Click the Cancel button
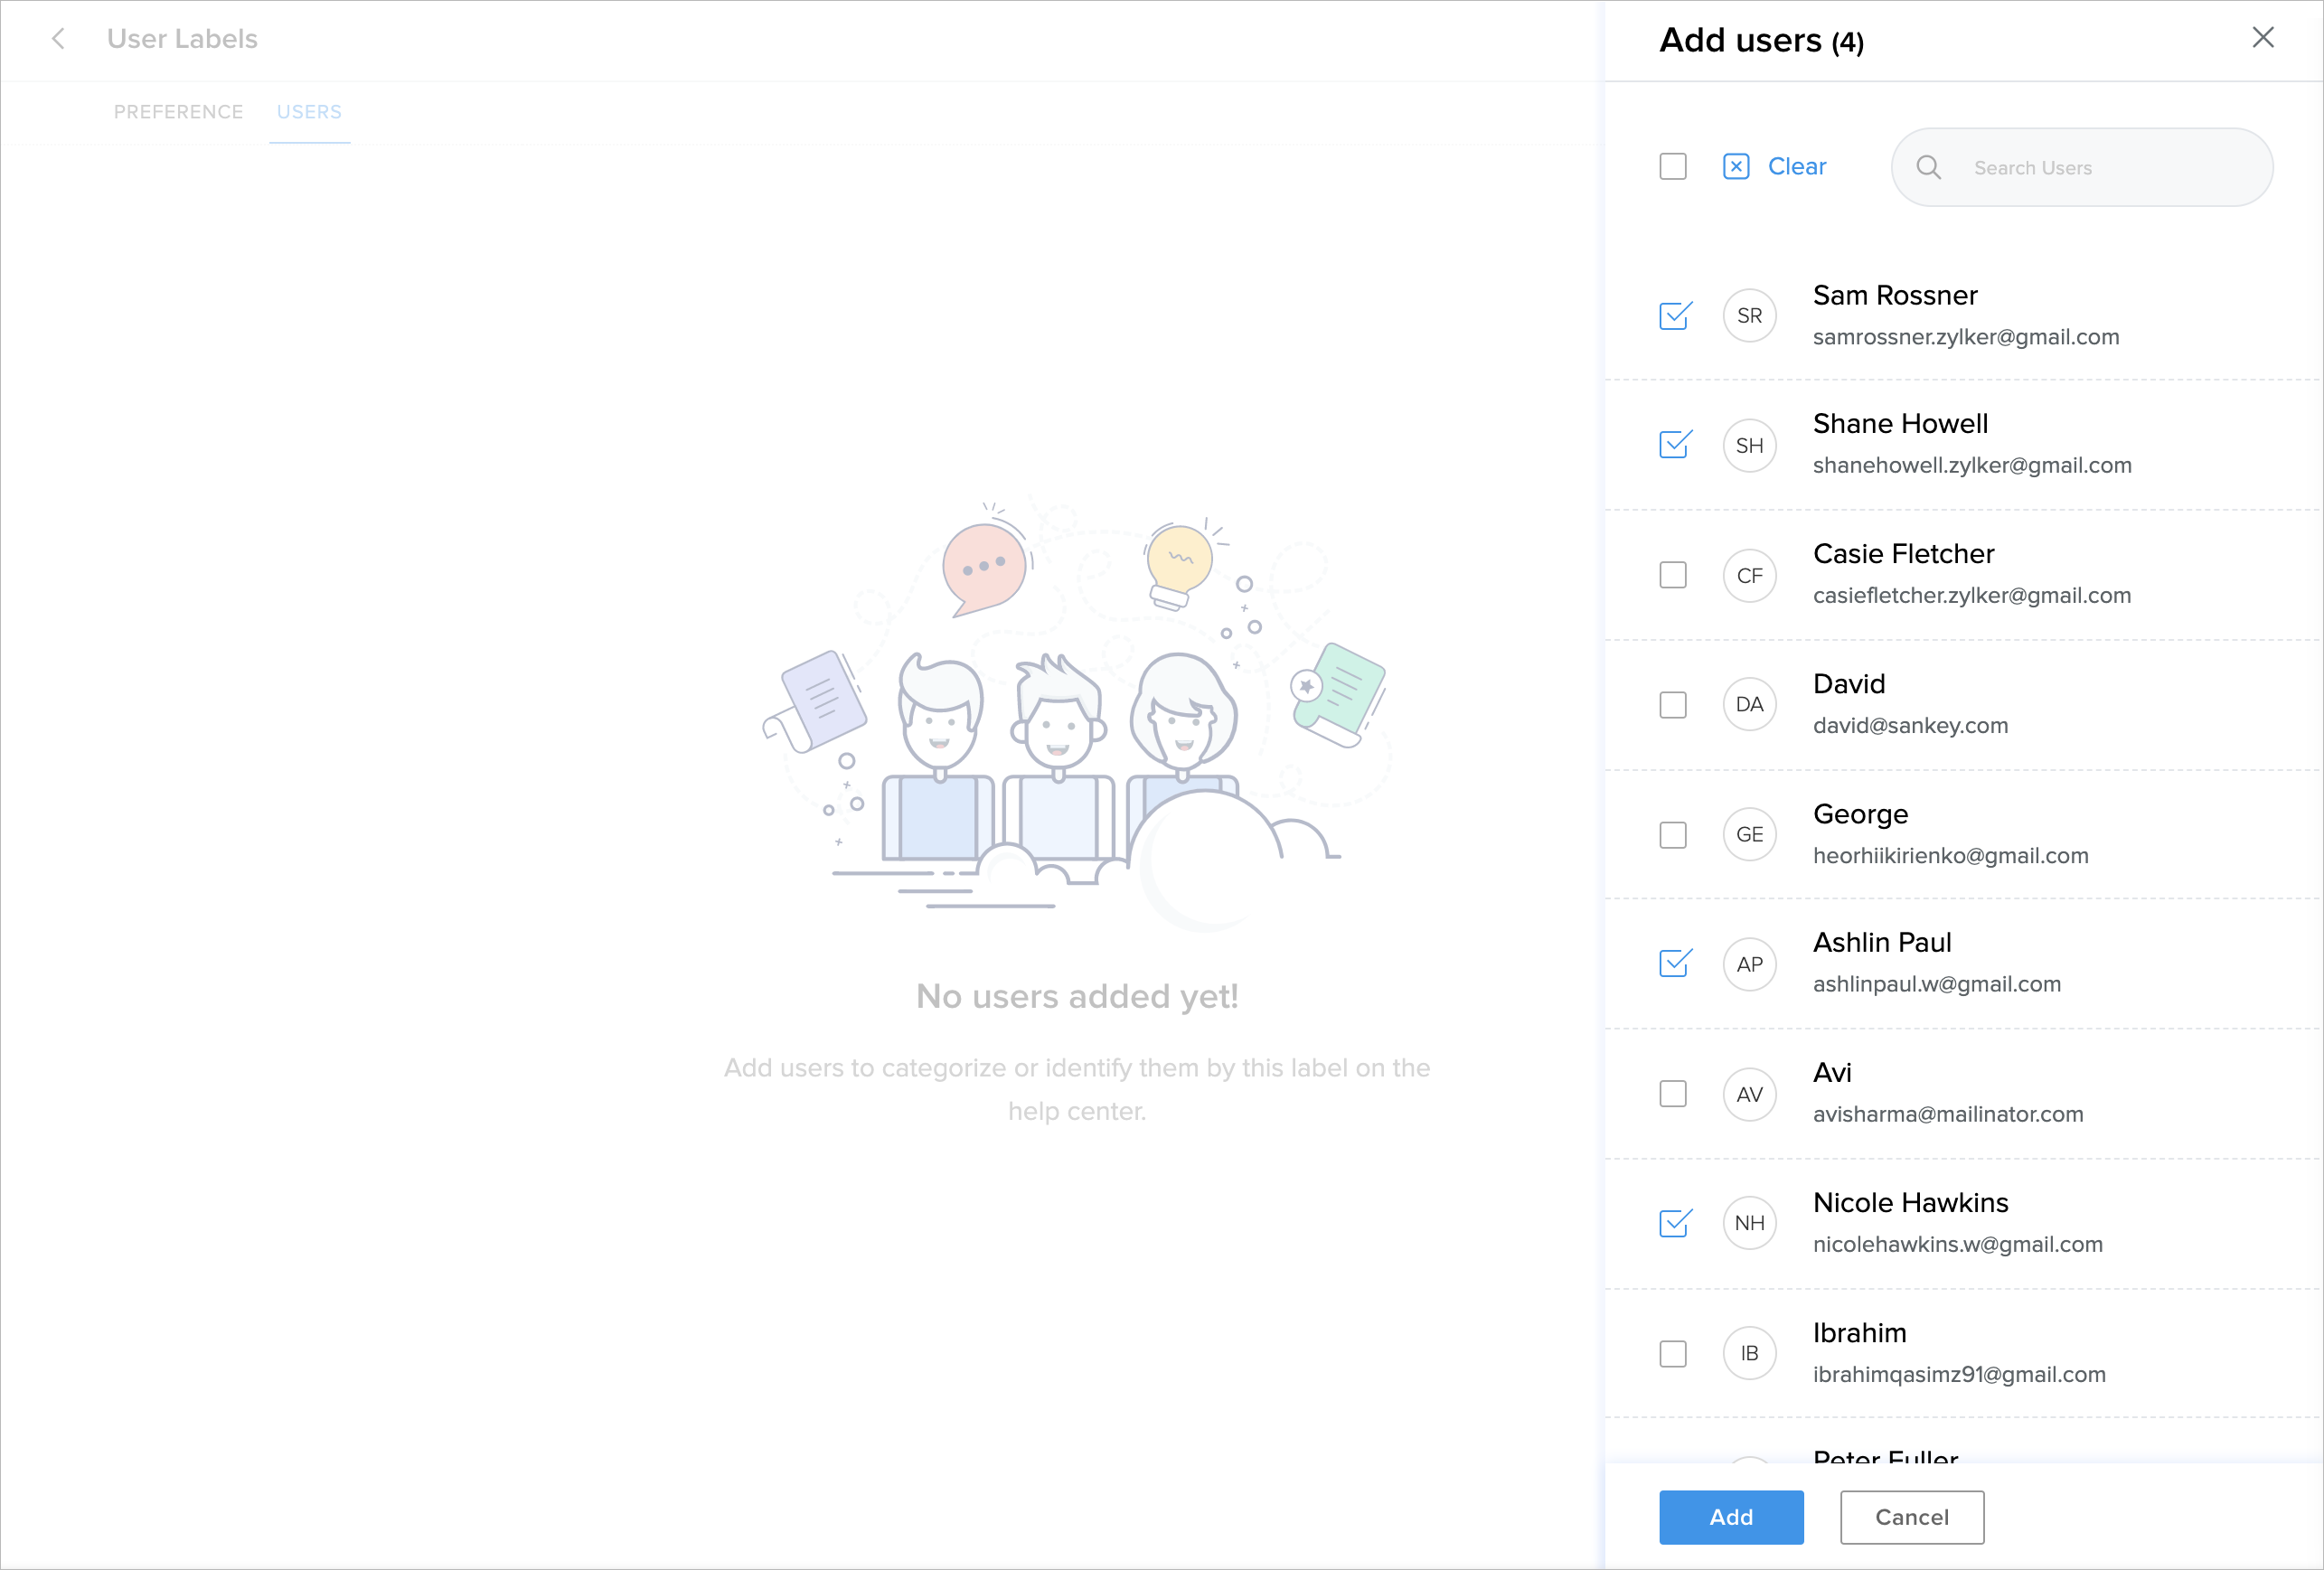The width and height of the screenshot is (2324, 1570). (1911, 1518)
